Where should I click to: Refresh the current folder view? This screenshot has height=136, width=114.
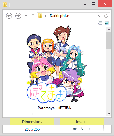[106, 16]
